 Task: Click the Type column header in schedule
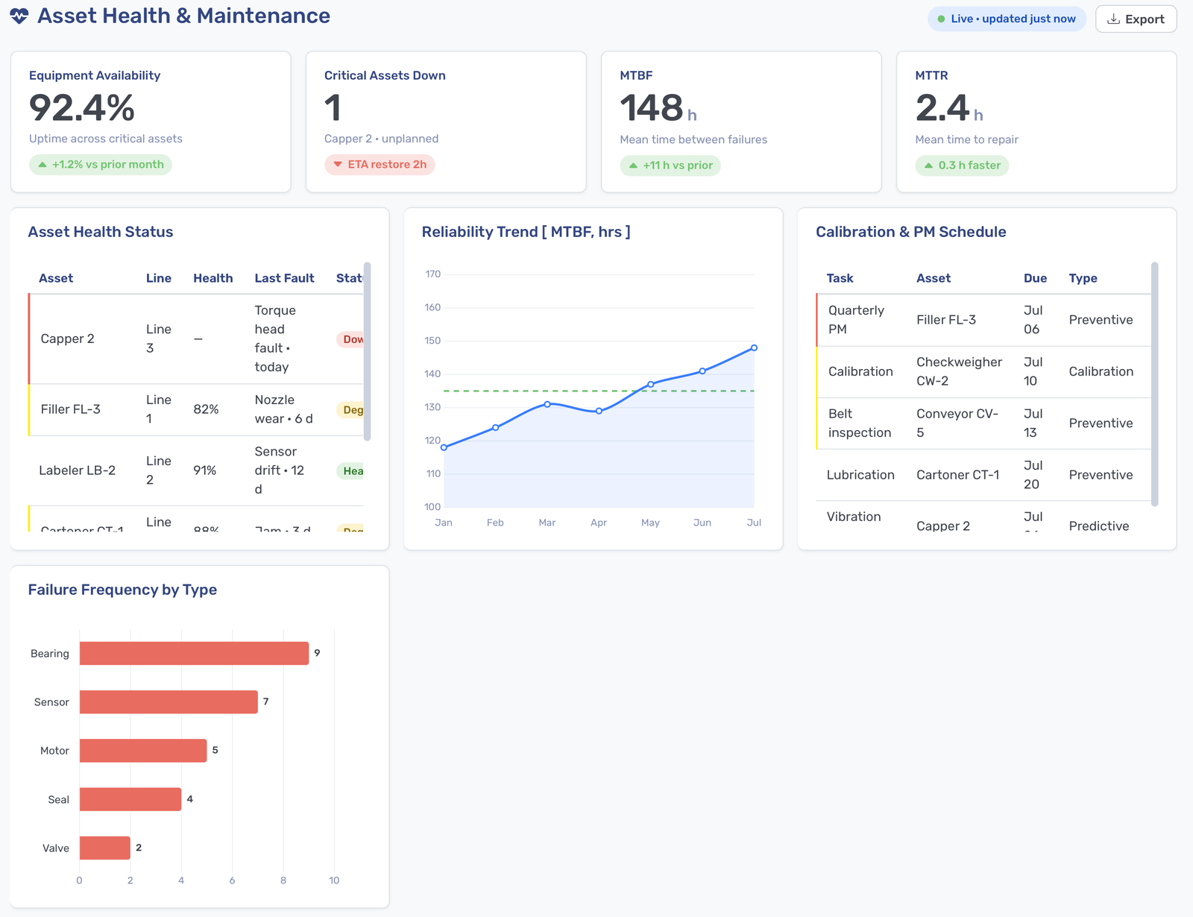pyautogui.click(x=1083, y=278)
